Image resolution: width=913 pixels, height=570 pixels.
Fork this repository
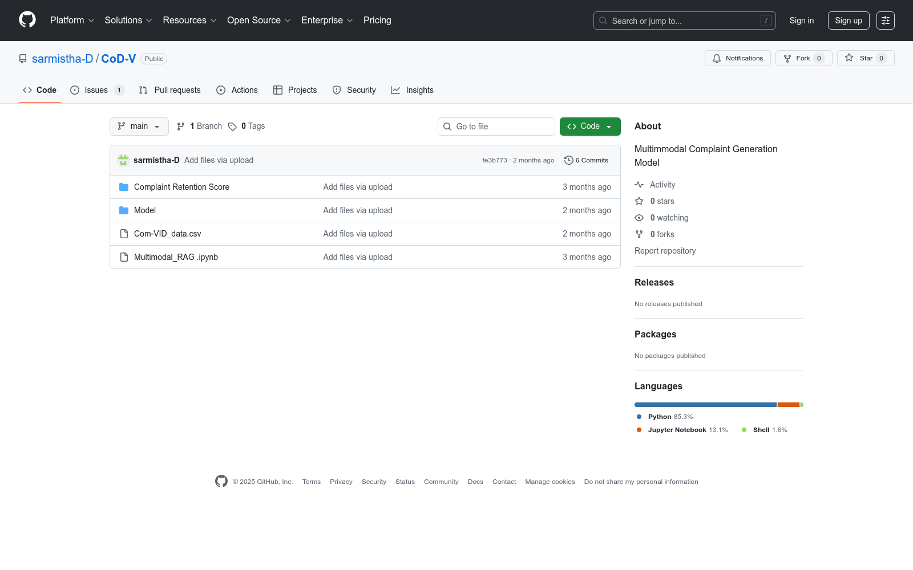[x=803, y=58]
